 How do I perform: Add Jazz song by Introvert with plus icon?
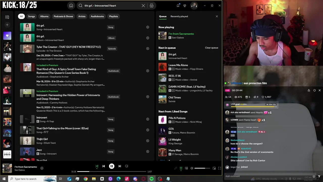(x=148, y=151)
